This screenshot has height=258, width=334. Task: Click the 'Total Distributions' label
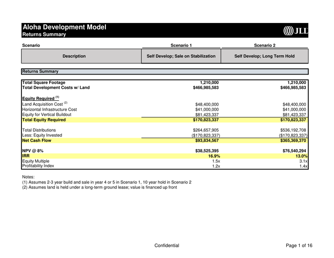click(39, 130)
